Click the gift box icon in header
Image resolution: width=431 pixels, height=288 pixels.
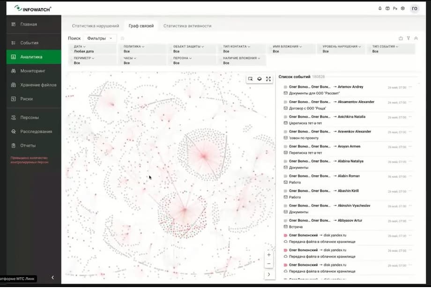click(387, 8)
